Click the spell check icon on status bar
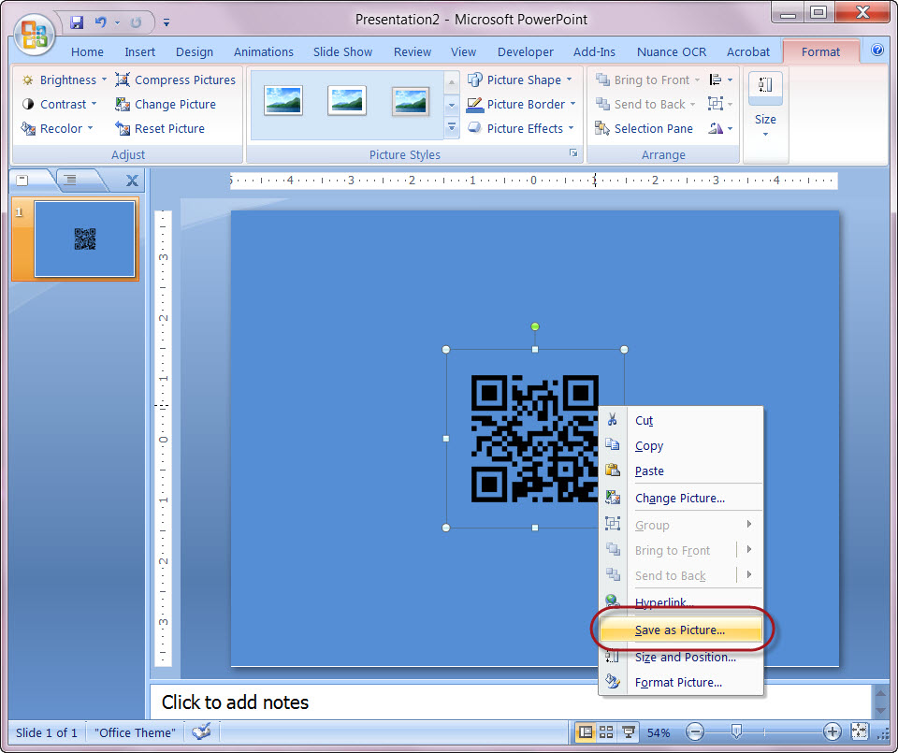Viewport: 898px width, 753px height. coord(202,732)
